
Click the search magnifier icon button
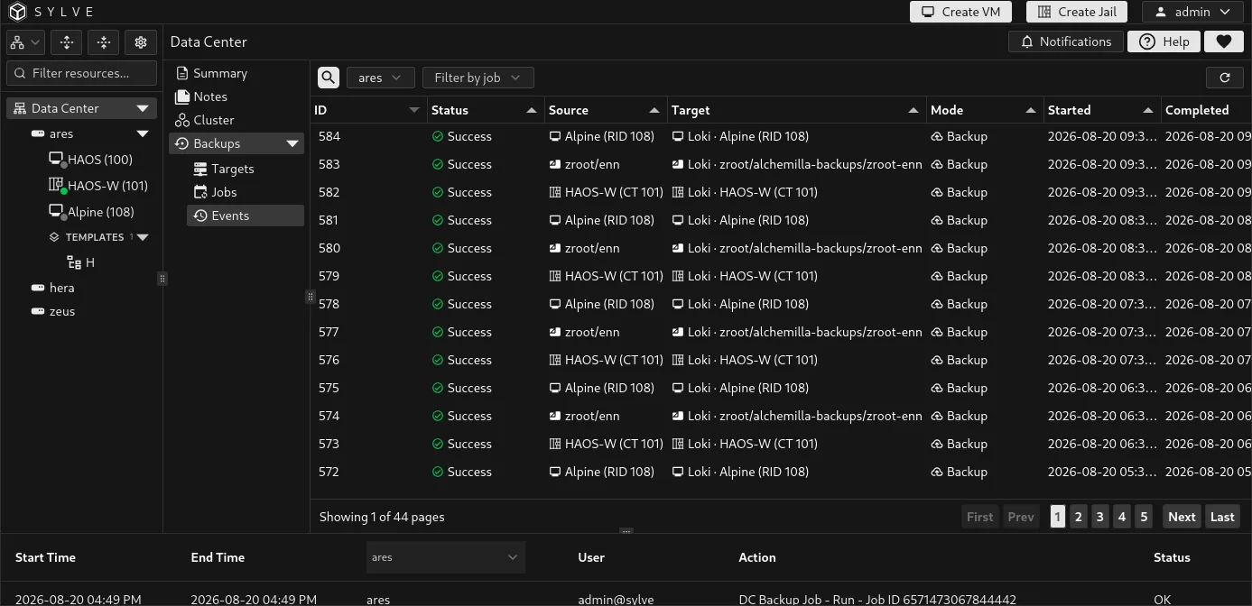tap(329, 78)
